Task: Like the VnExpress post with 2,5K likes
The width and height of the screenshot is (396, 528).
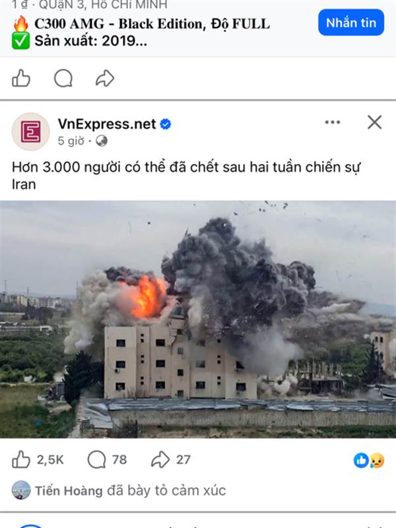Action: coord(38,459)
